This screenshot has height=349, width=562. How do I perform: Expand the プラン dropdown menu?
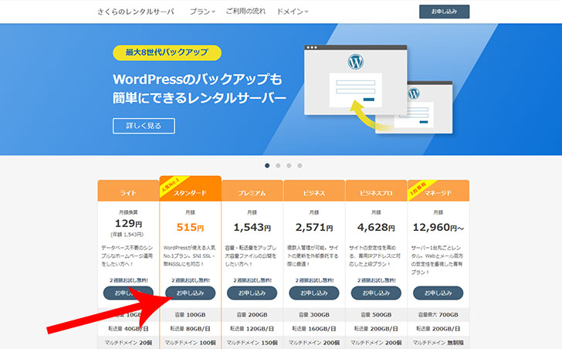pyautogui.click(x=202, y=12)
